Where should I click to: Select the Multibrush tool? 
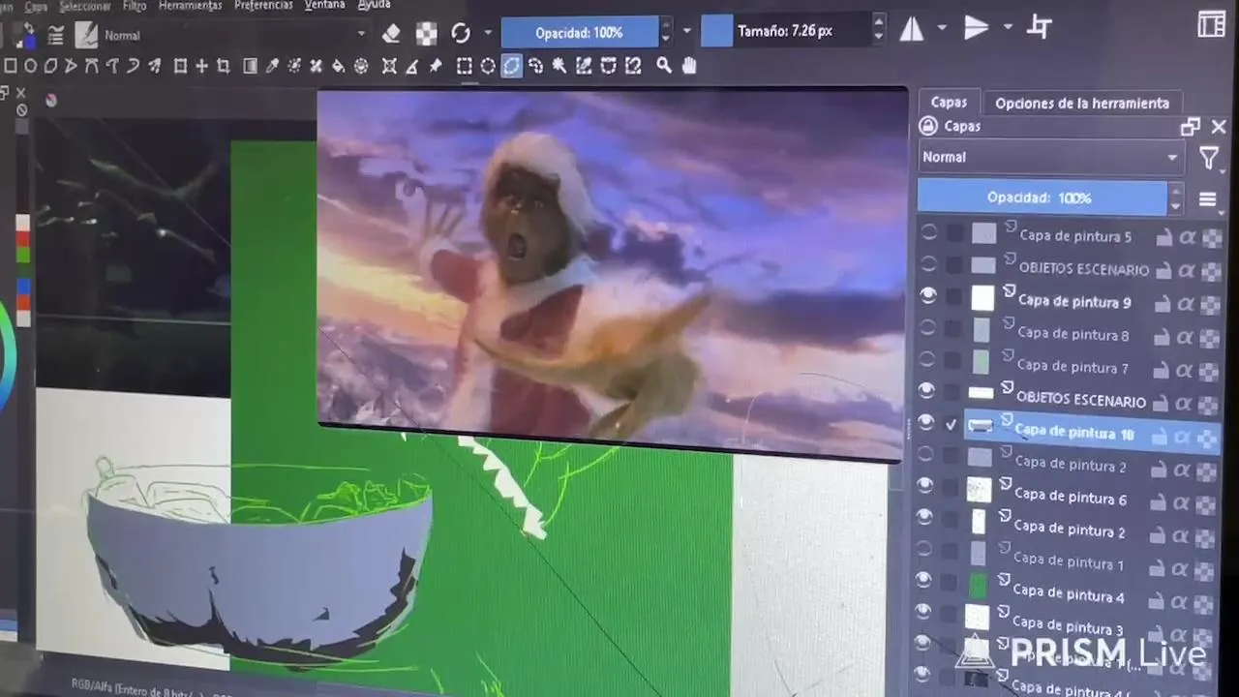point(156,66)
